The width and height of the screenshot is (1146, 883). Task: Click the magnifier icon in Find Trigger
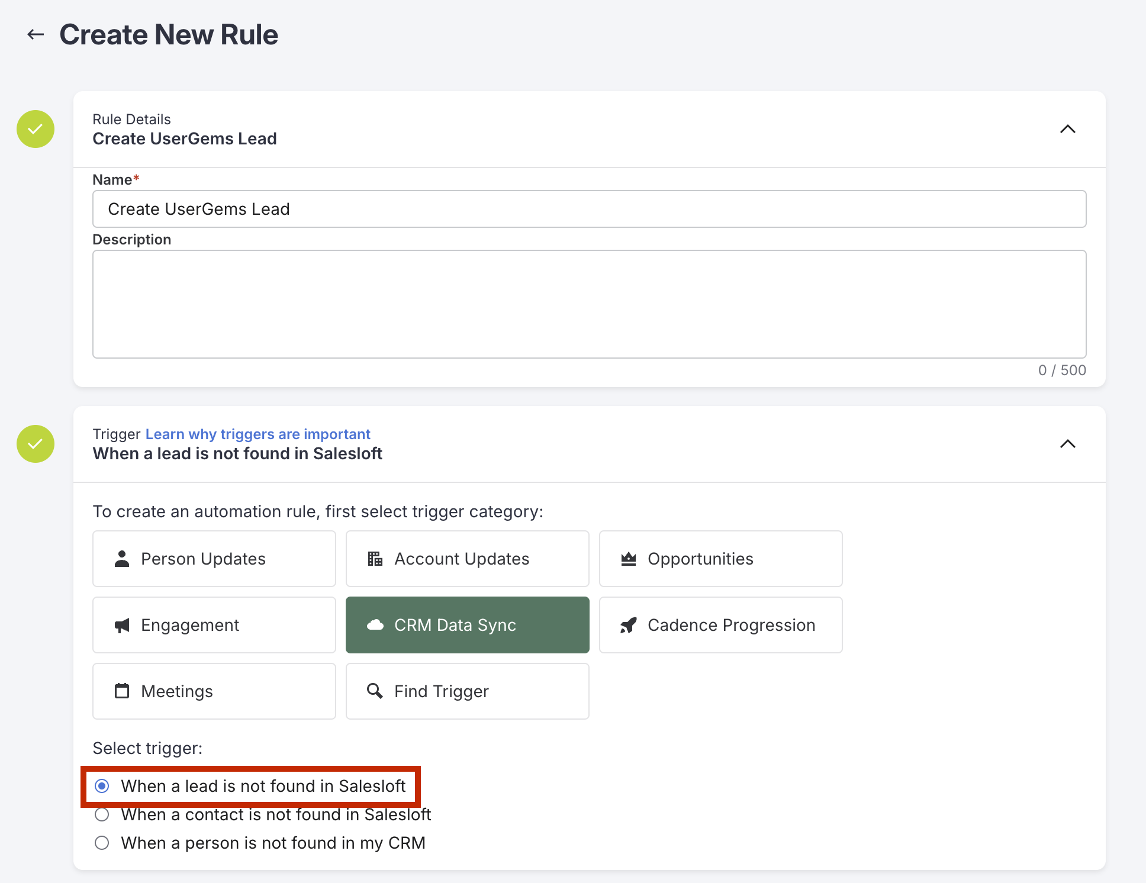pos(375,691)
